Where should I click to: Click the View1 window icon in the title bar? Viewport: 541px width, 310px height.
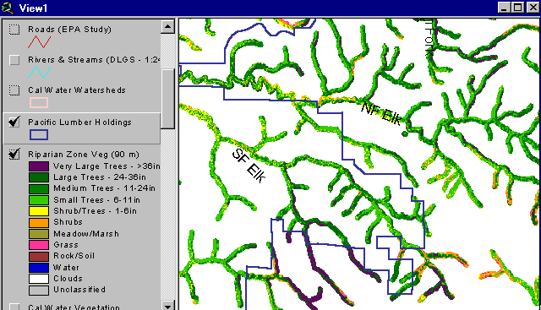click(8, 8)
